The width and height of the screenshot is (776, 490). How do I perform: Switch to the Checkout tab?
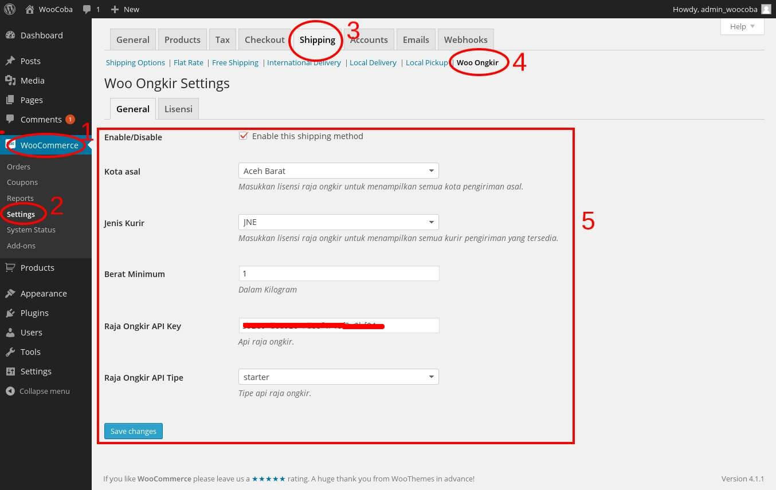click(265, 39)
